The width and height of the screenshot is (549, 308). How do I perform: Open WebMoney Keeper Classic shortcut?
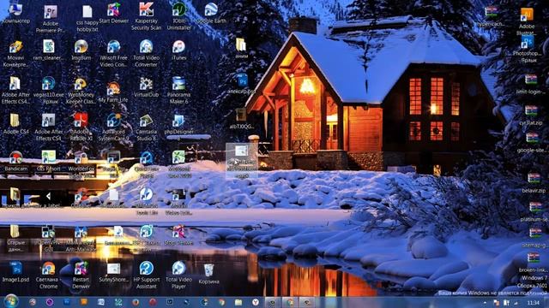[x=81, y=90]
